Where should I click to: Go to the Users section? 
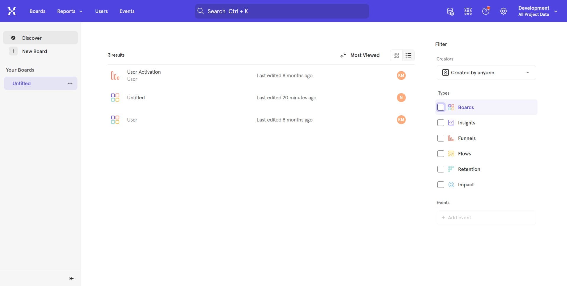[x=101, y=11]
